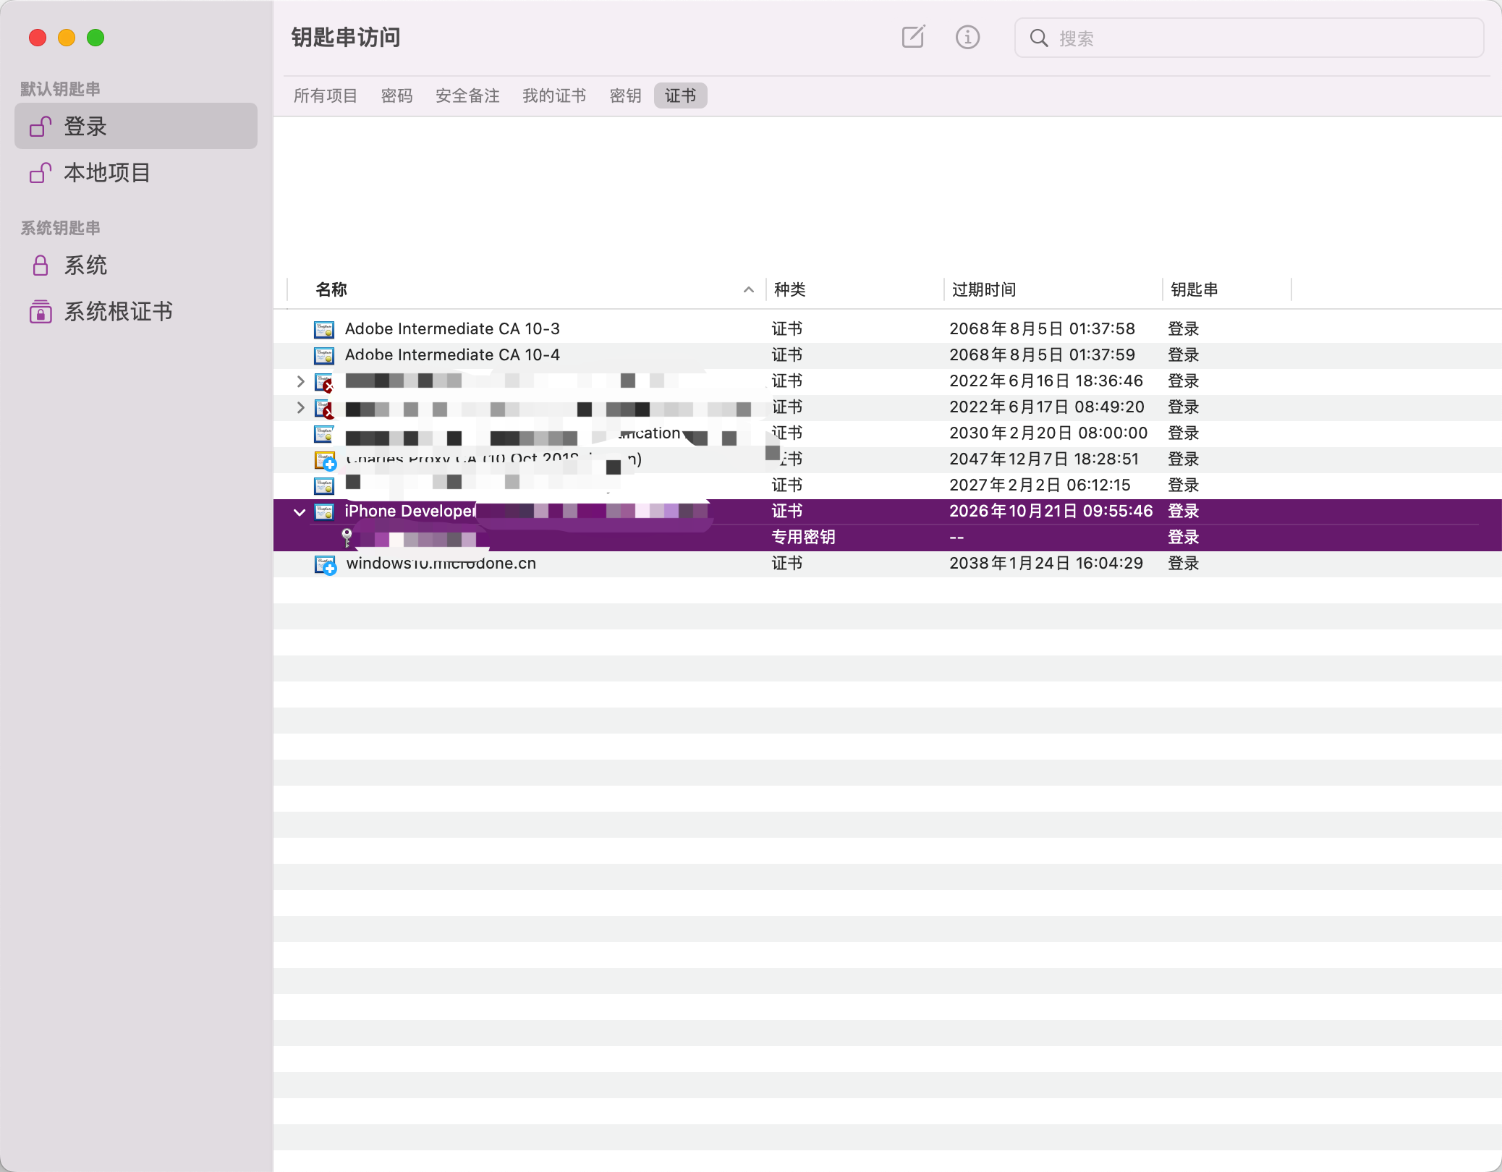Toggle sort order on 名称 column arrow
The width and height of the screenshot is (1502, 1172).
tap(748, 290)
